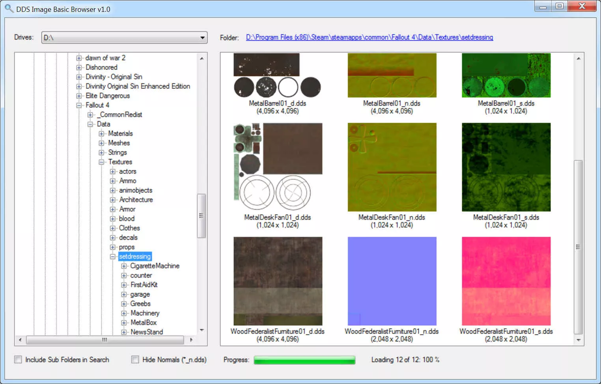Select the FirstAidKit subfolder
The image size is (601, 384).
144,285
